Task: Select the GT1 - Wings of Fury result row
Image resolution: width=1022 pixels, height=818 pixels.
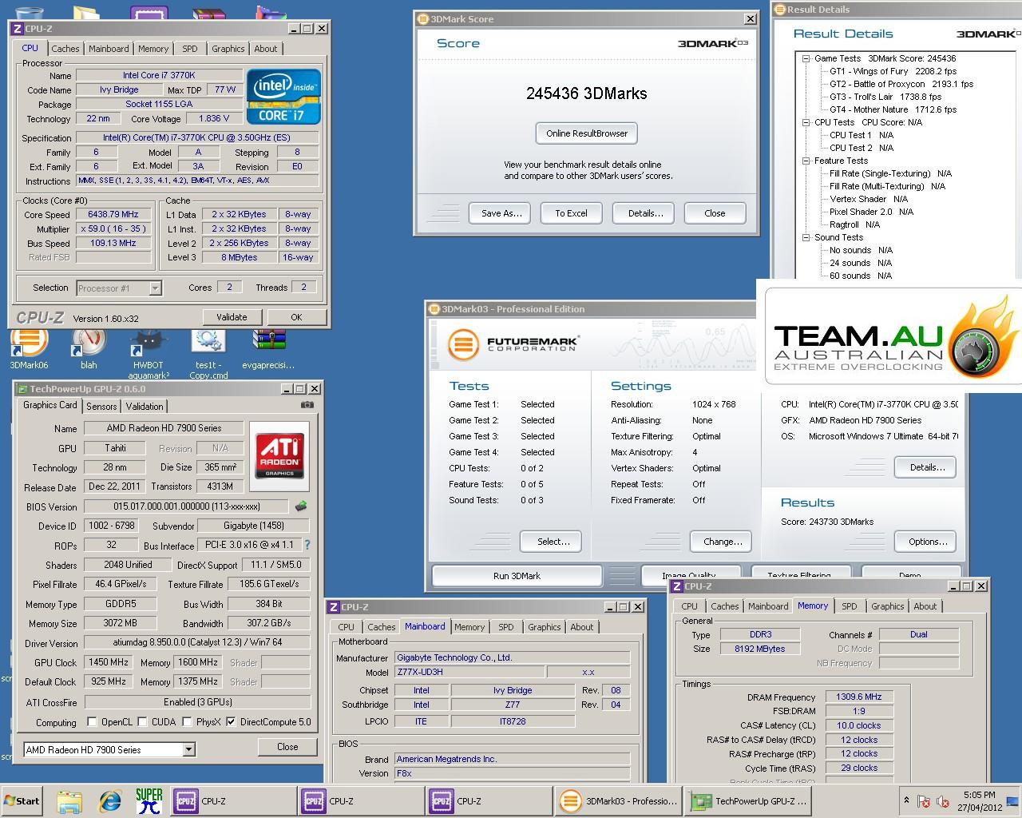Action: [x=893, y=71]
